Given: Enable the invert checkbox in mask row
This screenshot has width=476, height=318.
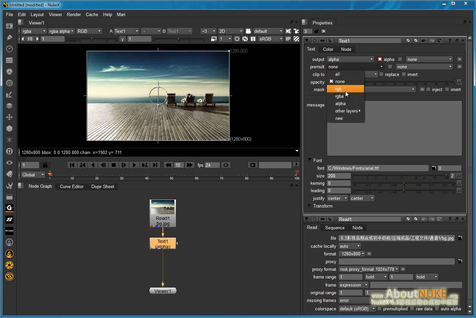Looking at the screenshot, I should tap(447, 89).
